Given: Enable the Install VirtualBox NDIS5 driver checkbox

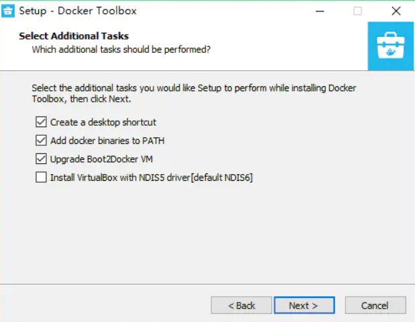Looking at the screenshot, I should pos(41,177).
